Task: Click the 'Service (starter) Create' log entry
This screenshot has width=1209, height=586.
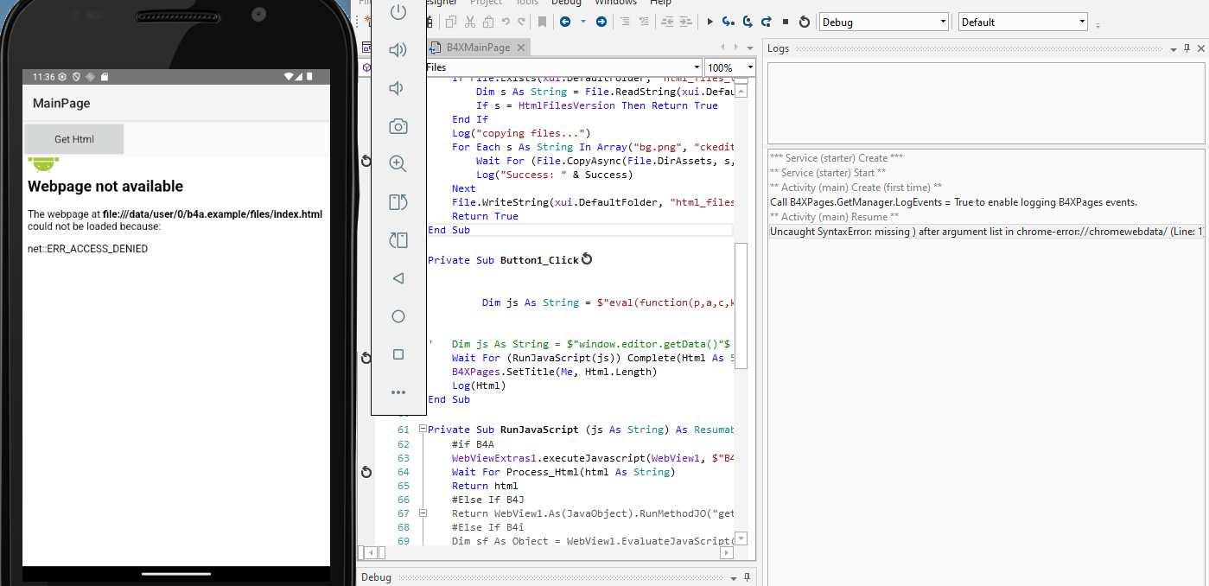Action: coord(837,158)
